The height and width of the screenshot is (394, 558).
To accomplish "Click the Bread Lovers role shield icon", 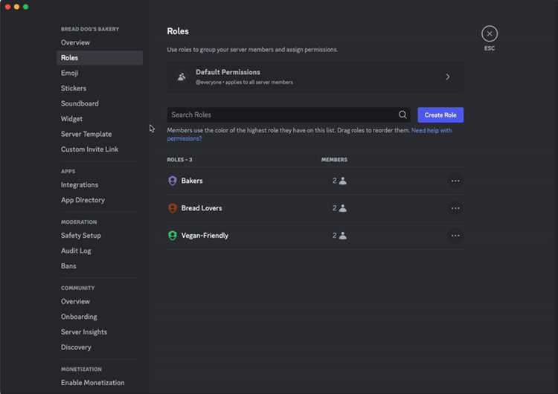I will point(173,208).
